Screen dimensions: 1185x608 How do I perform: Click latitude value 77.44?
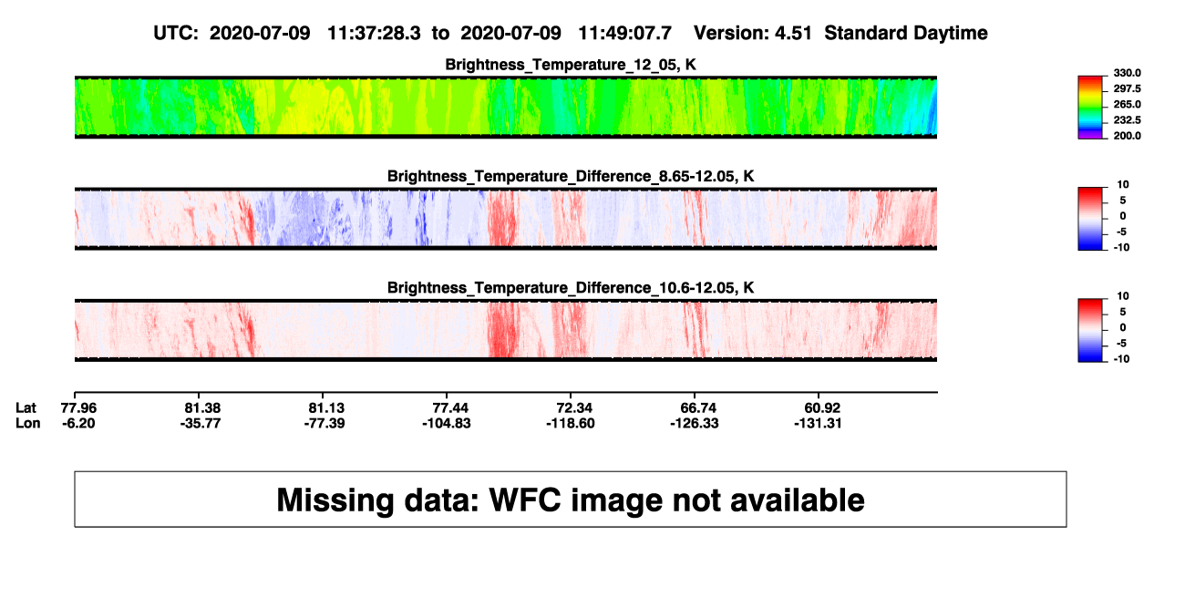(447, 407)
